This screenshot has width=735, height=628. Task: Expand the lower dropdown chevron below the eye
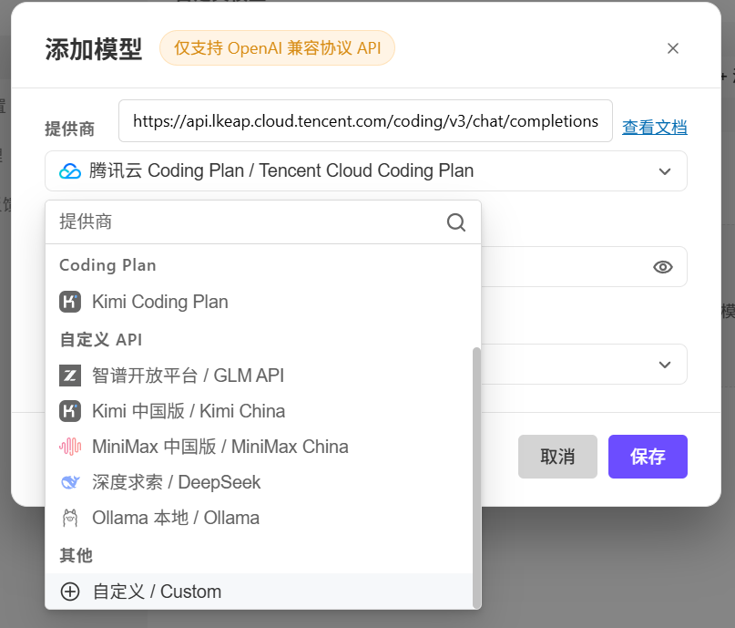click(664, 365)
